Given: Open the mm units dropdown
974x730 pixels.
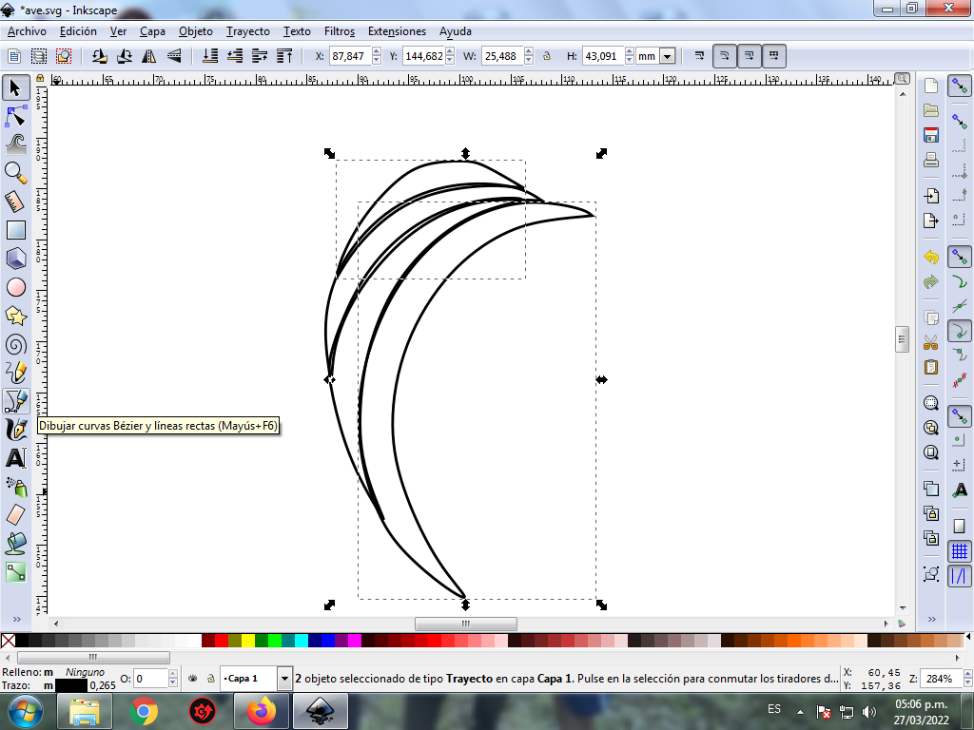Looking at the screenshot, I should click(x=667, y=56).
